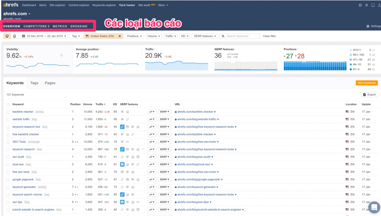Viewport: 381px width, 216px height.
Task: Open the notifications bell icon
Action: click(x=366, y=5)
